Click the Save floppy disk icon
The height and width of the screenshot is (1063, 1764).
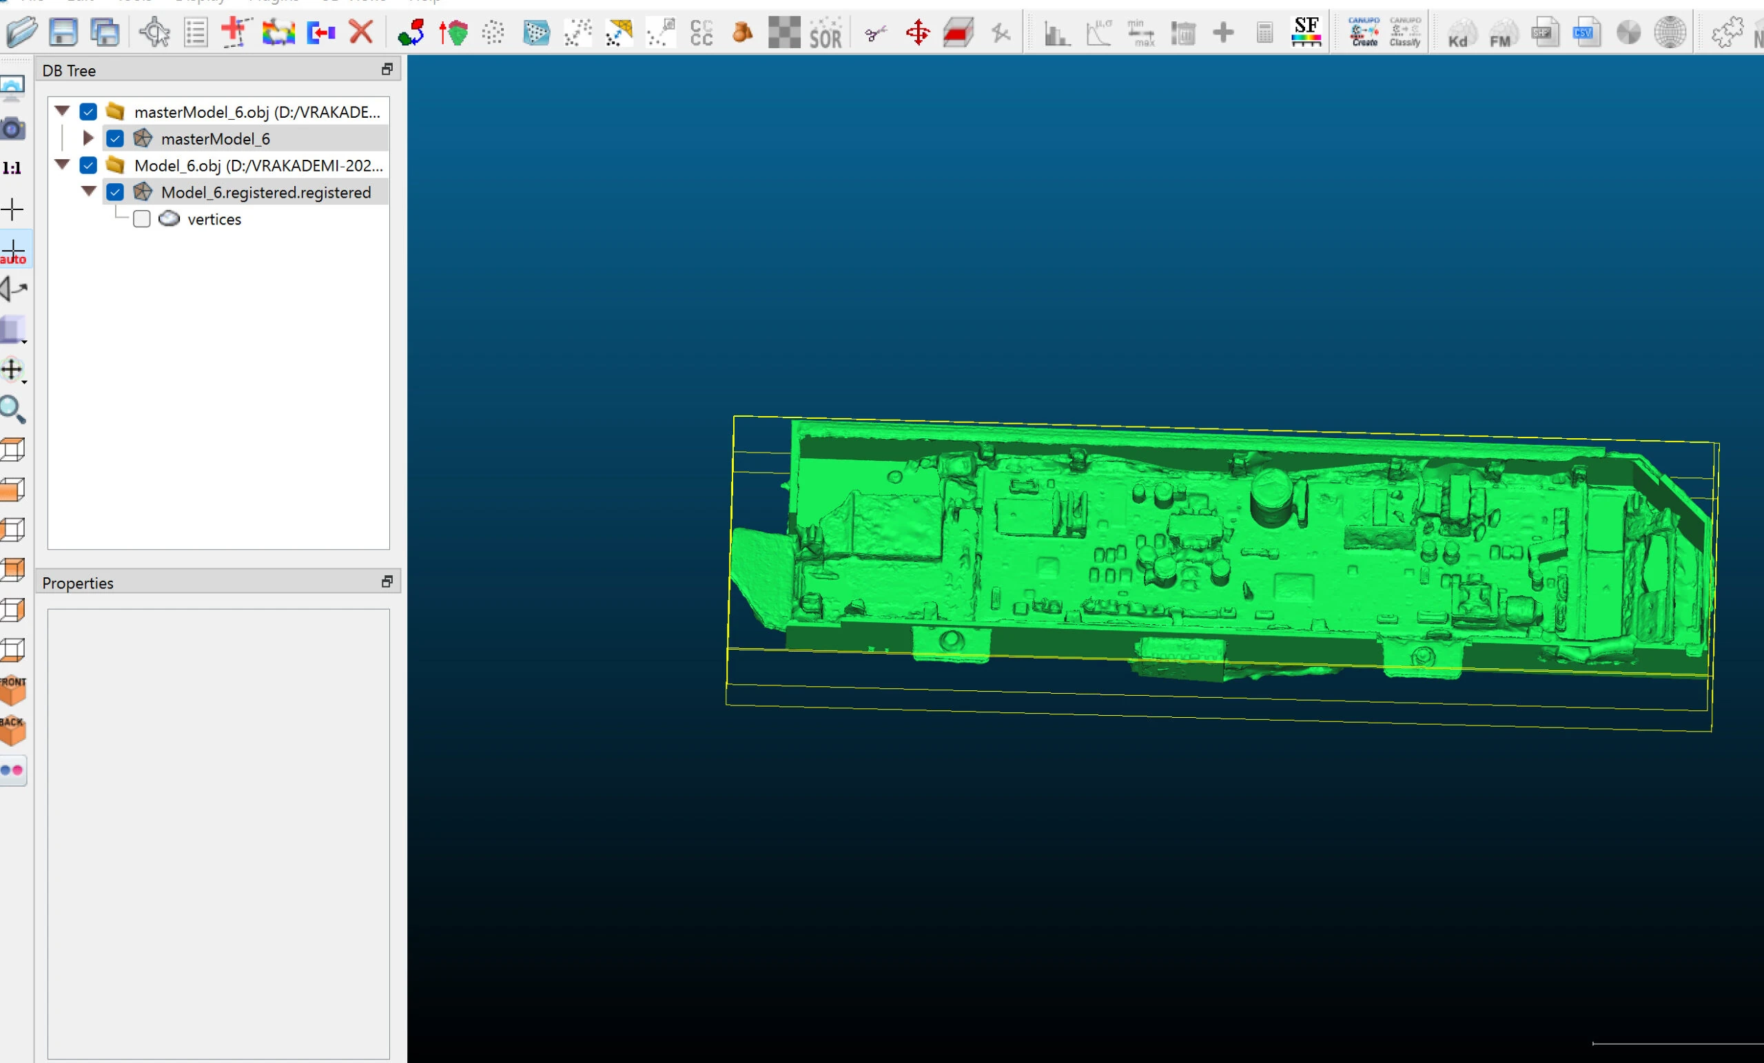63,32
